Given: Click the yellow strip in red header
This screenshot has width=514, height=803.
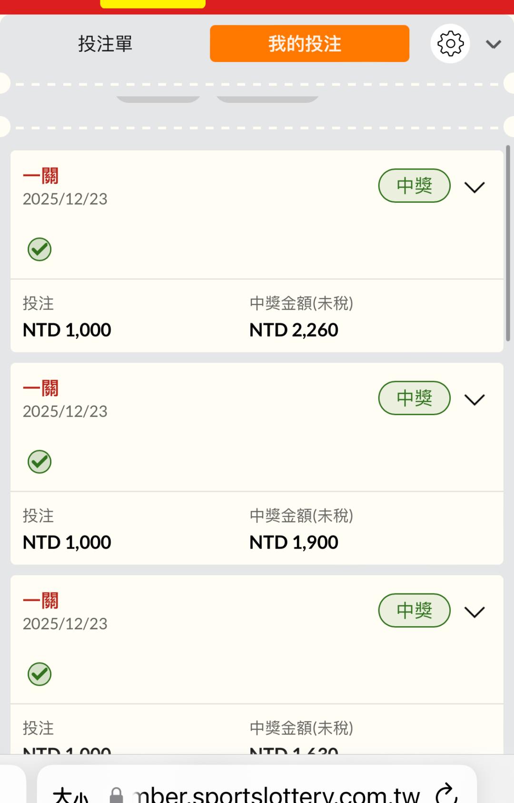Looking at the screenshot, I should (153, 4).
